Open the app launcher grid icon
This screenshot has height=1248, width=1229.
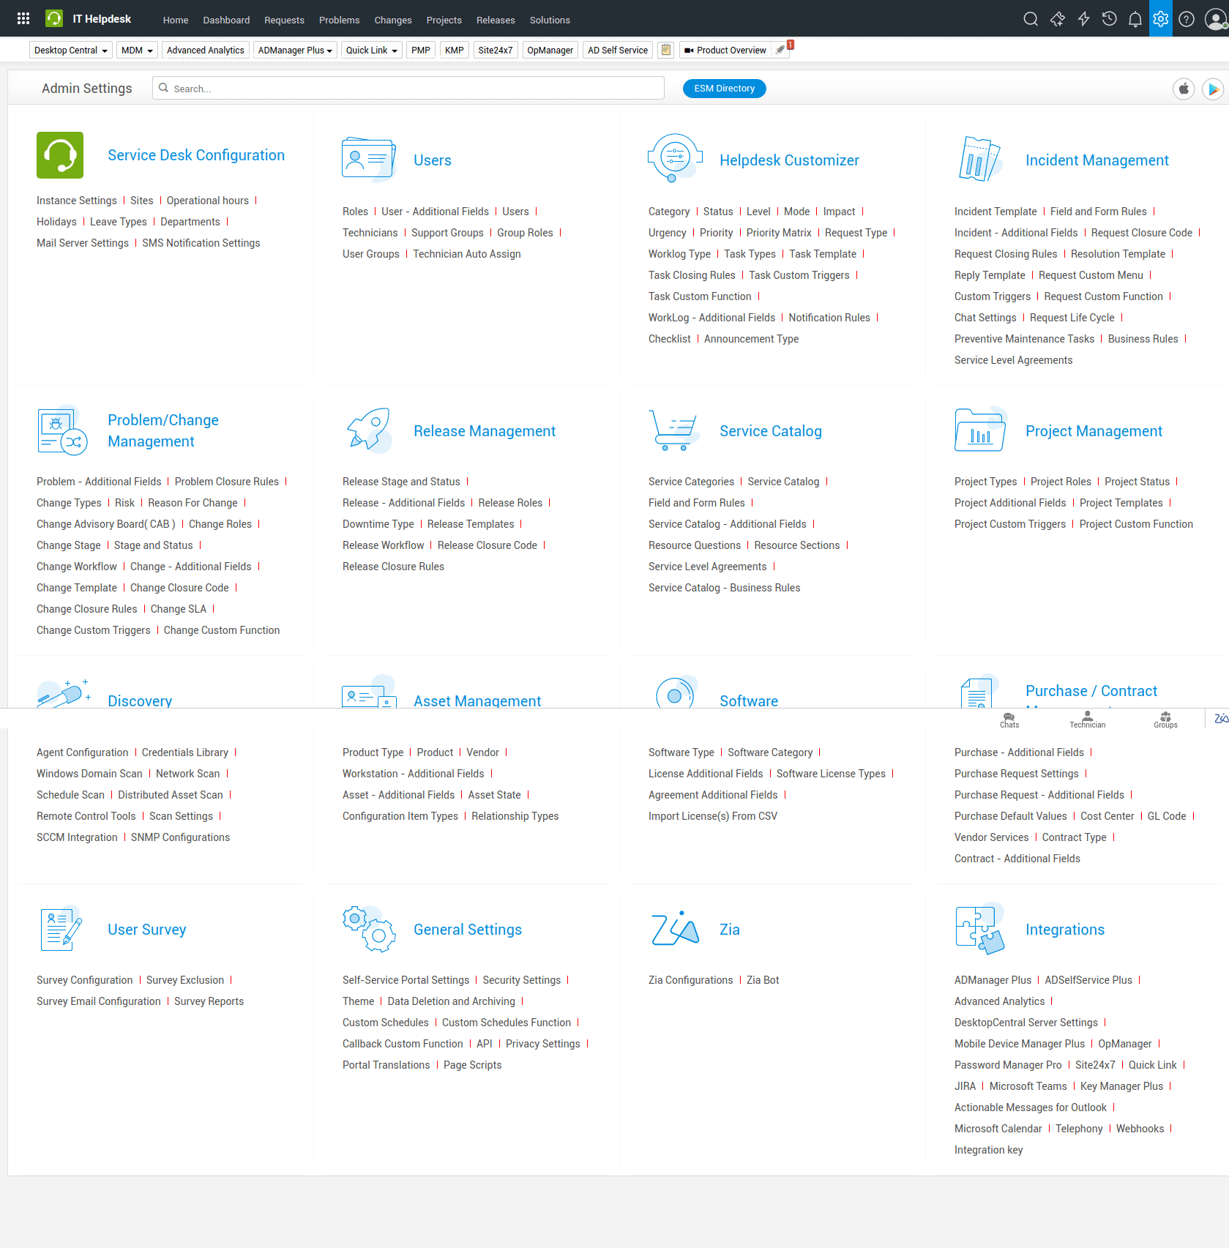[x=23, y=19]
